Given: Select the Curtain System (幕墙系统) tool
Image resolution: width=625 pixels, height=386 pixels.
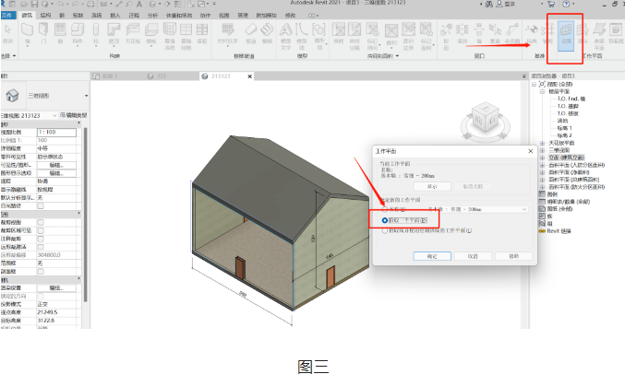Looking at the screenshot, I should coord(169,36).
